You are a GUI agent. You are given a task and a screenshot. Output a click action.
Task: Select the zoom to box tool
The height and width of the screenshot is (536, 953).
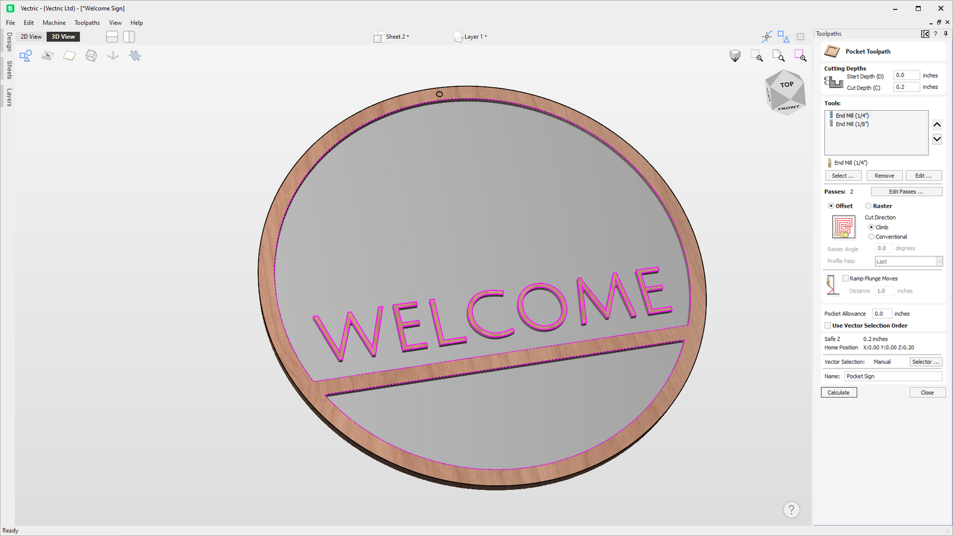pyautogui.click(x=756, y=56)
